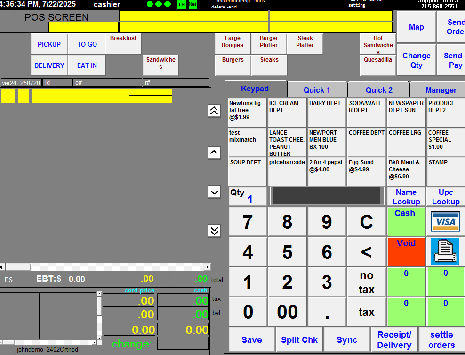The width and height of the screenshot is (465, 355).
Task: Select EAT IN order type
Action: [87, 65]
